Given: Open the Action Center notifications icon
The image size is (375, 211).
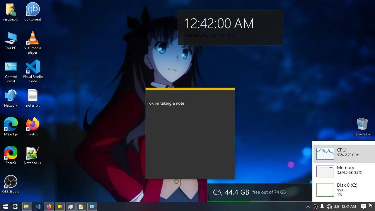Looking at the screenshot, I should pyautogui.click(x=363, y=207).
